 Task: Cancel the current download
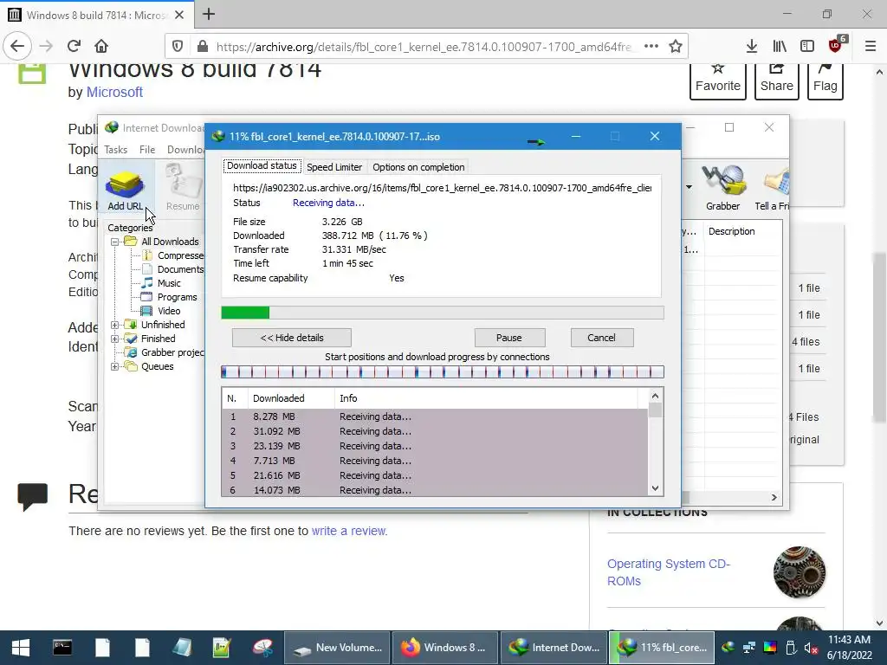[601, 338]
